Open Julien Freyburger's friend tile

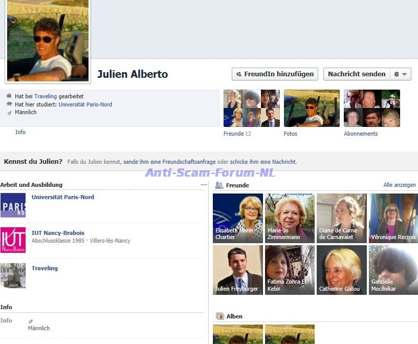[x=238, y=270]
